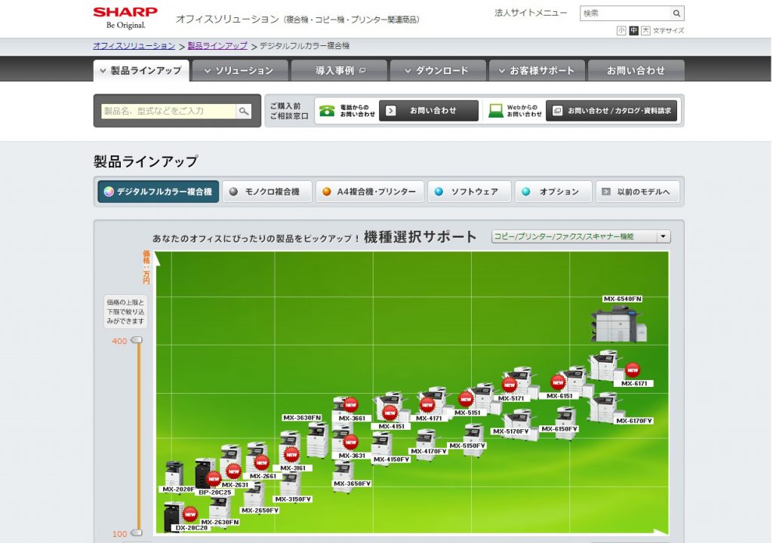Follow the 製品ラインアップ breadcrumb link
Screen dimensions: 773x543
tap(217, 46)
